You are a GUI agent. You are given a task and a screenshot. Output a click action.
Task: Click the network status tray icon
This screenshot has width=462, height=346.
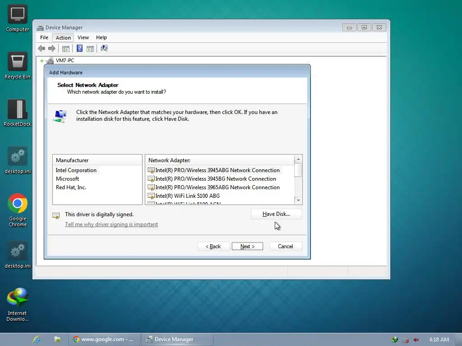(406, 340)
